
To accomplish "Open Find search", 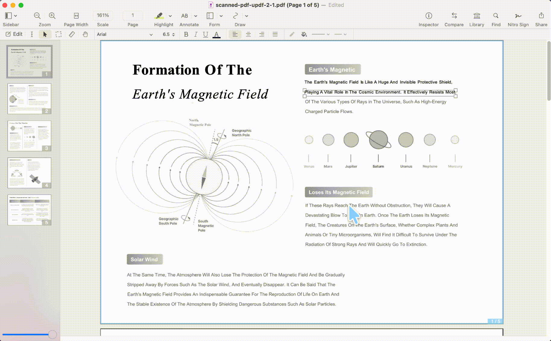I will click(x=496, y=16).
